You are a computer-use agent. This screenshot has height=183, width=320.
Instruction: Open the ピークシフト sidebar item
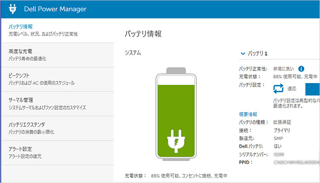pyautogui.click(x=57, y=79)
